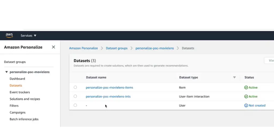Viewport: 274px width, 137px height.
Task: Click Active status icon for ints dataset
Action: click(246, 96)
